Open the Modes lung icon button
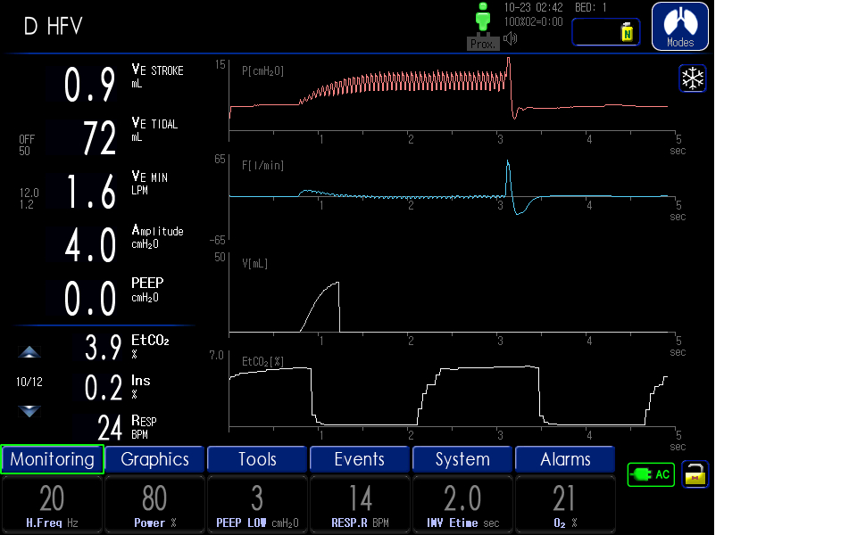The image size is (857, 535). (680, 26)
